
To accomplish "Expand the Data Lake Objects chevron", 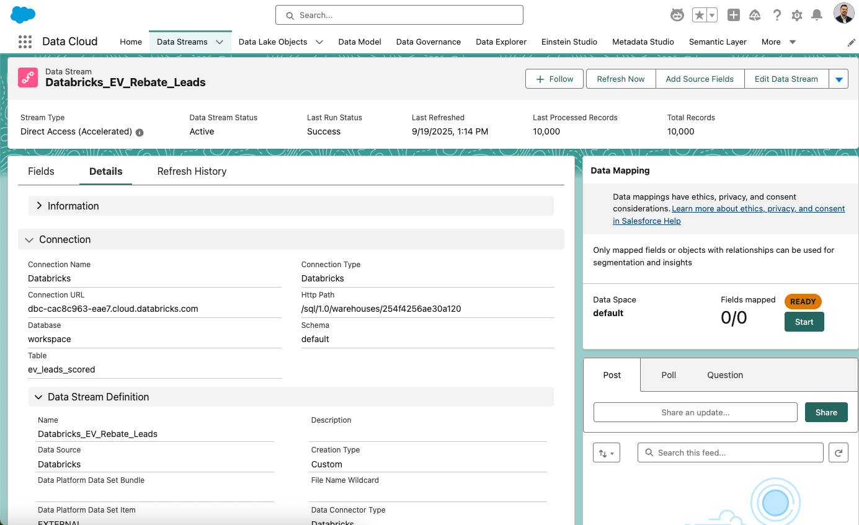I will (x=319, y=42).
